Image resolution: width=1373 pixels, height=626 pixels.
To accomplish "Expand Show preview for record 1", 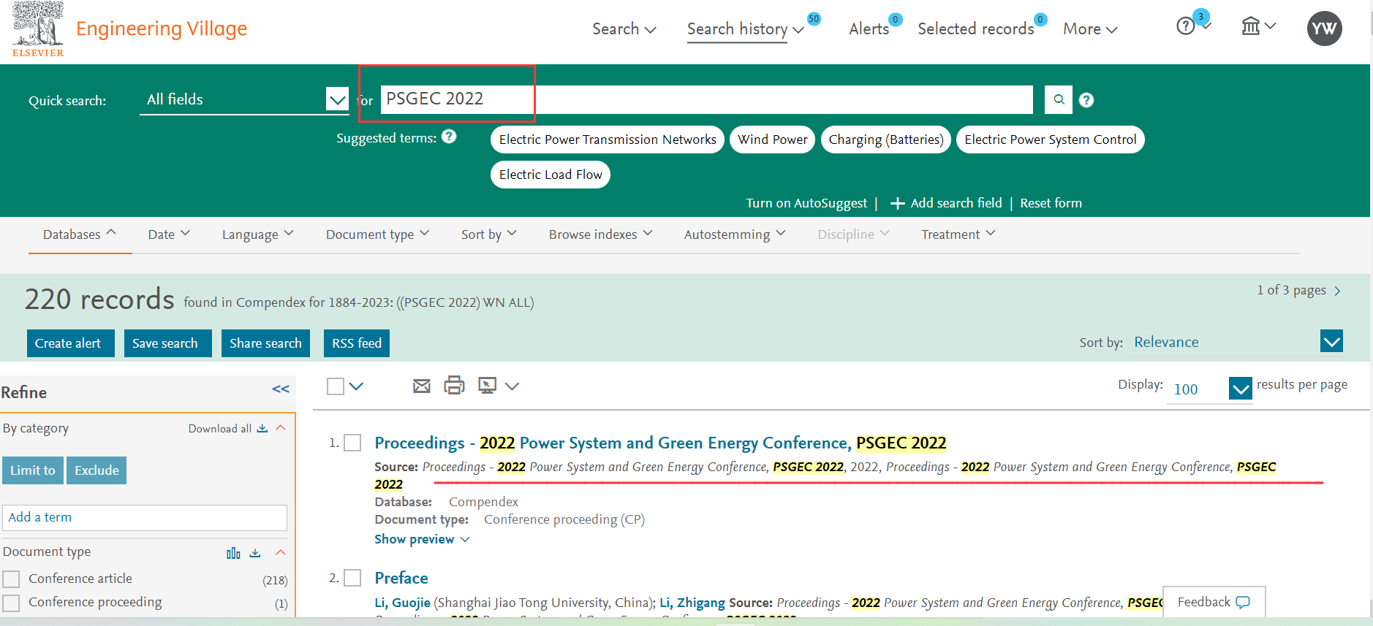I will [422, 539].
